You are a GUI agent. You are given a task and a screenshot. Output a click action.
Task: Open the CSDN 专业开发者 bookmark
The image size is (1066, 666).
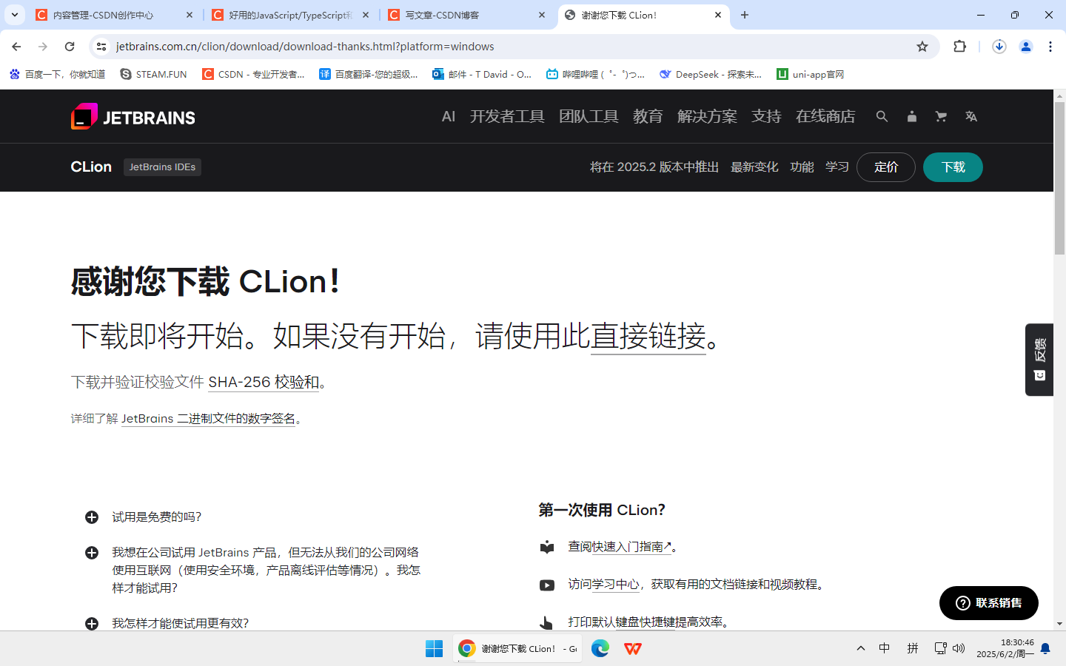coord(253,74)
